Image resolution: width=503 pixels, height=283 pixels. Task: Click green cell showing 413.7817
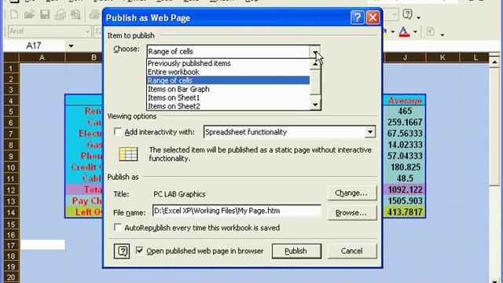coord(405,211)
